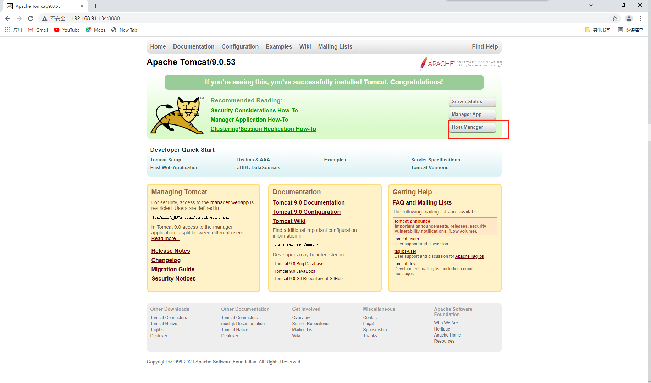Screen dimensions: 651x383
Task: Open the tomcat-announce mailing list link
Action: (x=412, y=221)
